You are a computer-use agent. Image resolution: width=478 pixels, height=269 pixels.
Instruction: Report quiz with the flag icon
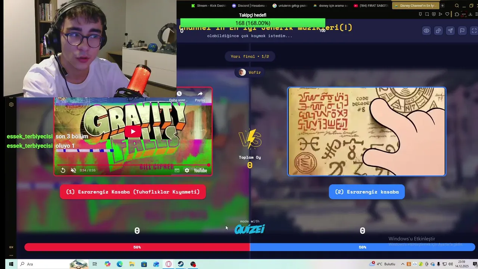pyautogui.click(x=462, y=31)
